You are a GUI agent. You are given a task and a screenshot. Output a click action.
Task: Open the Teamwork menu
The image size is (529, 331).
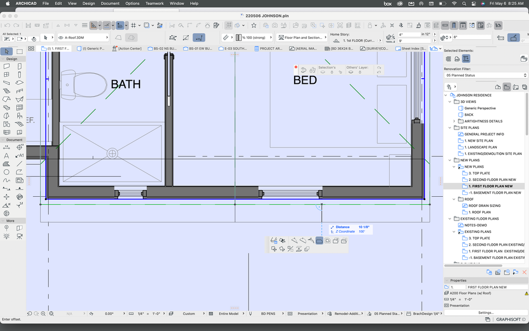click(154, 3)
